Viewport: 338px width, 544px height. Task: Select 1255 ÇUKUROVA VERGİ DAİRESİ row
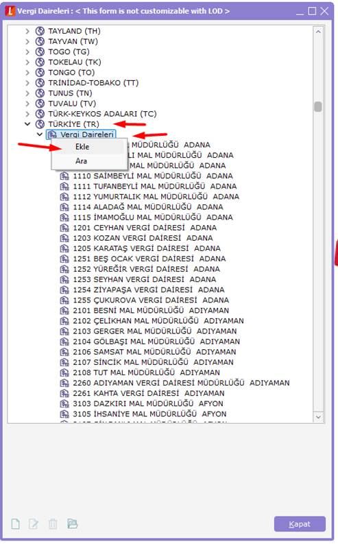[x=151, y=300]
